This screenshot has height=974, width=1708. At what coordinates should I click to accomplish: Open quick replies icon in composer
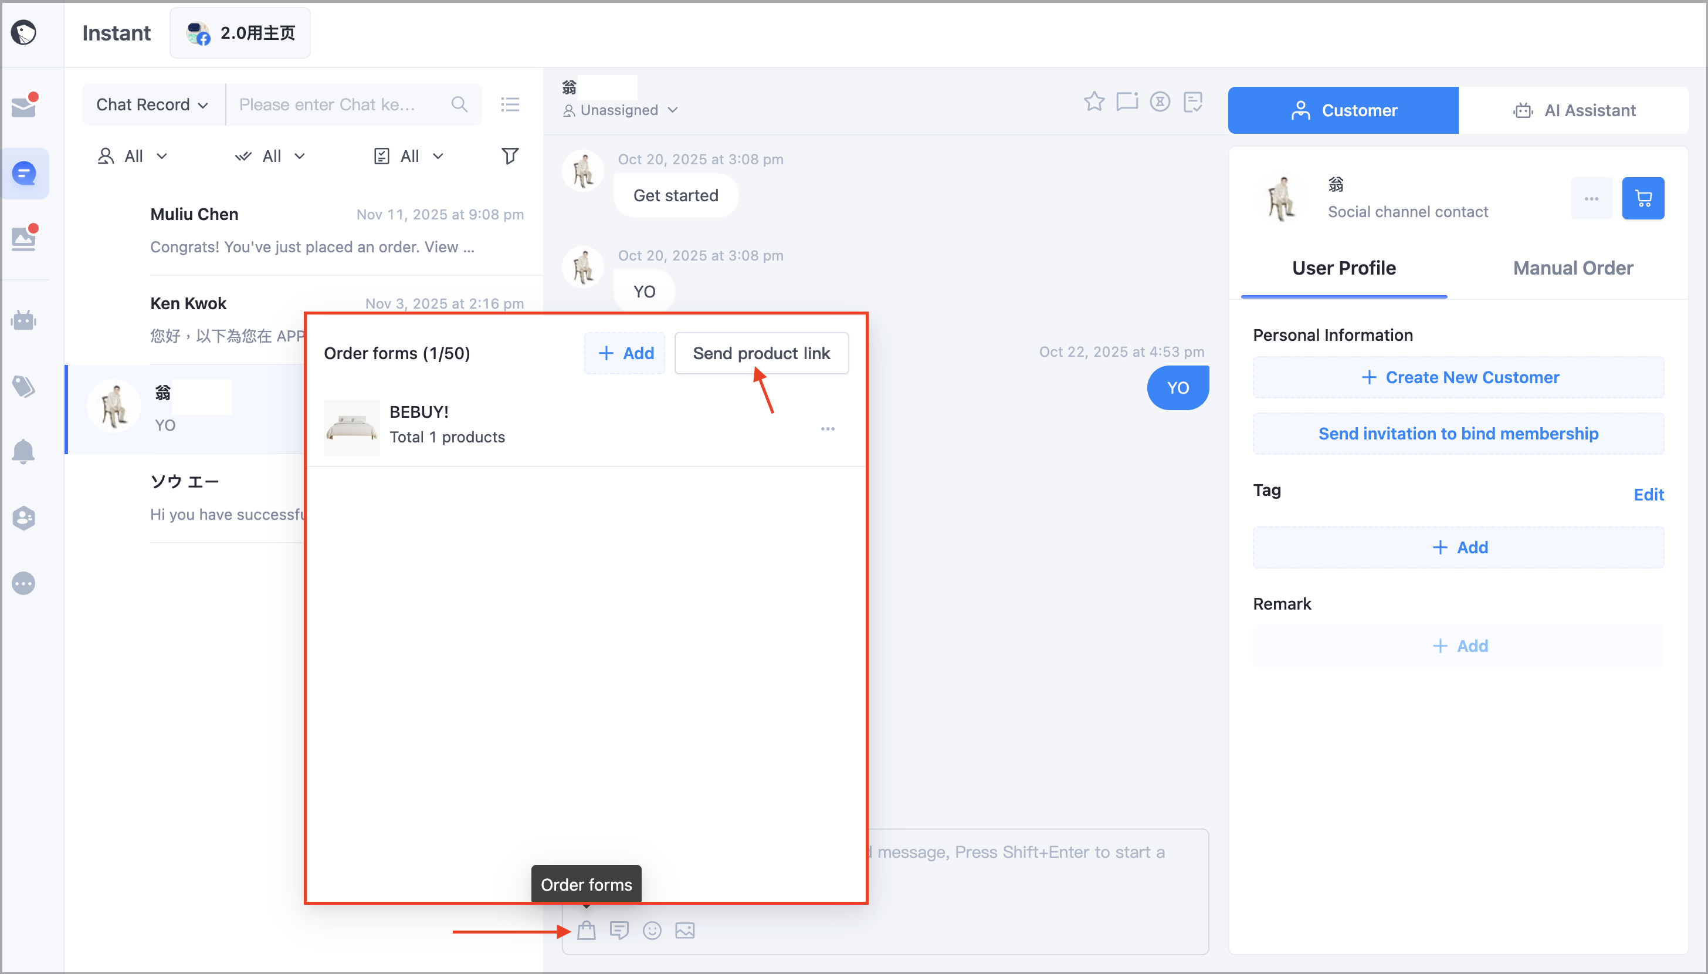[x=619, y=931]
